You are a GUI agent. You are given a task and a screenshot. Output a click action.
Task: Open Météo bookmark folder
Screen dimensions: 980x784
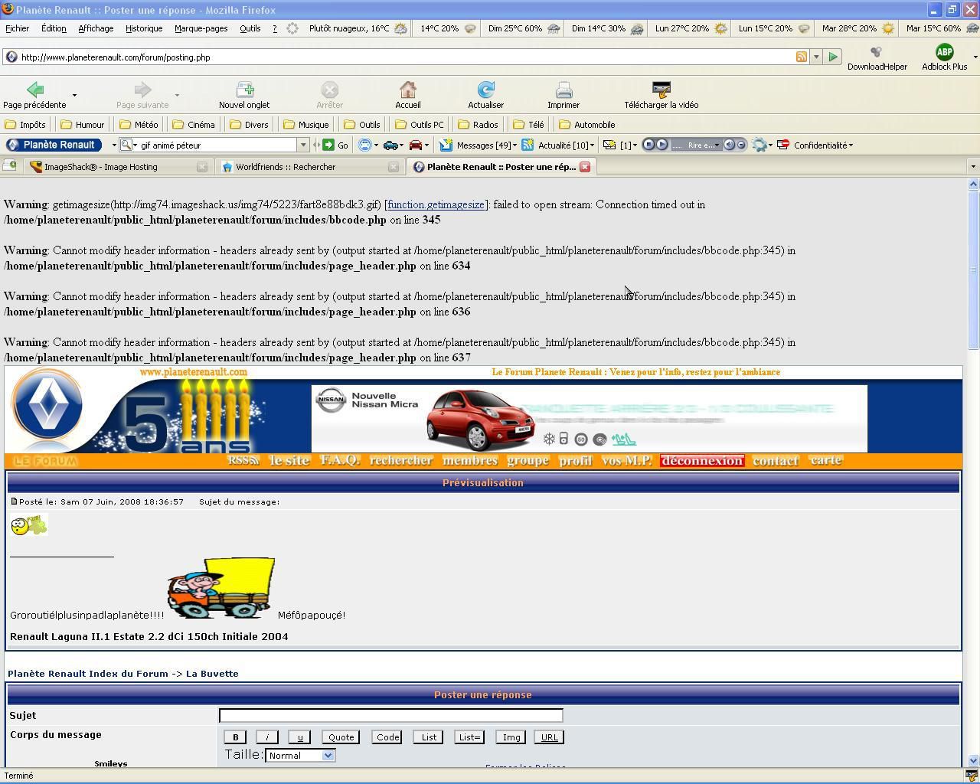tap(139, 125)
